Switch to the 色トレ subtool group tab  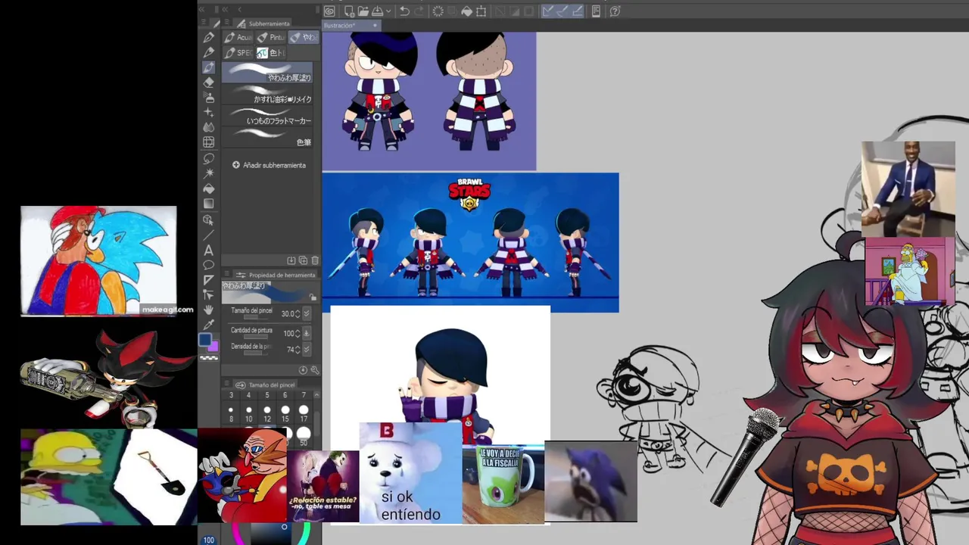(271, 53)
